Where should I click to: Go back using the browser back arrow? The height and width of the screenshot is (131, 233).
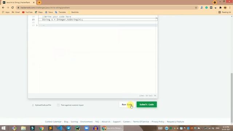coord(3,8)
